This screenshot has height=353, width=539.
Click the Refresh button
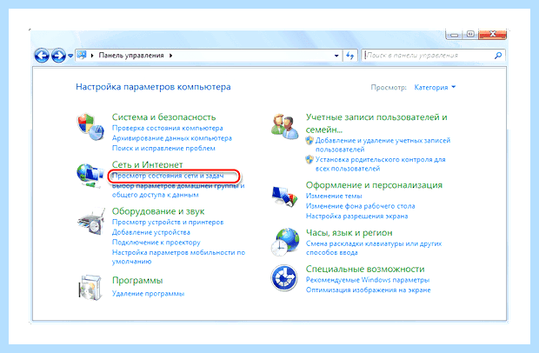[350, 56]
